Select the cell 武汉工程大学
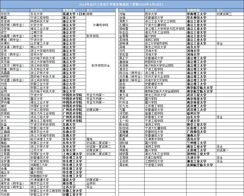This screenshot has height=196, width=244. [201, 95]
